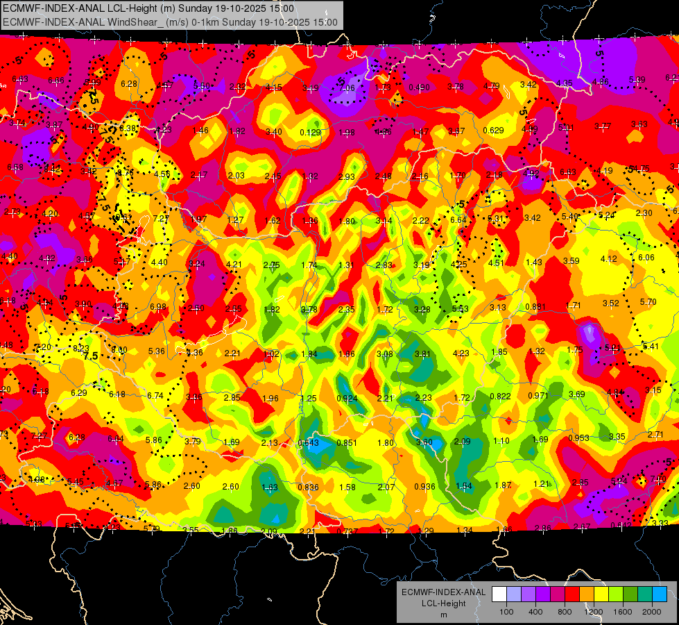
Task: Click the legend tick label 400
Action: click(535, 612)
